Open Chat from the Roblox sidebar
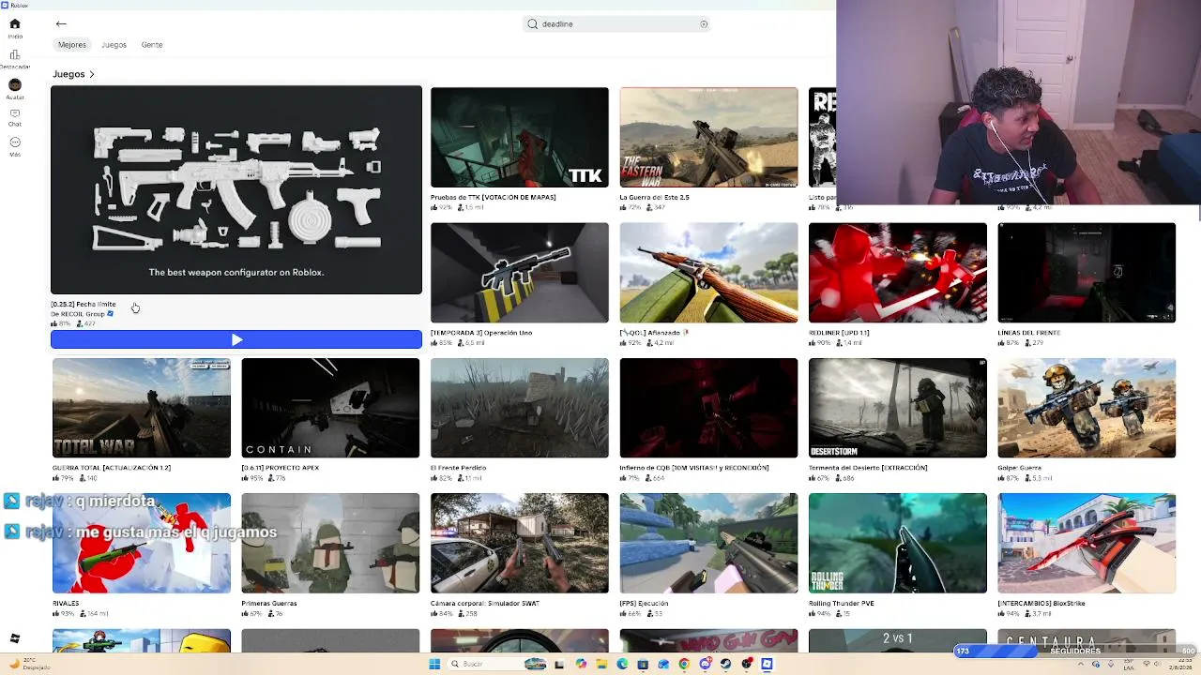 tap(15, 117)
